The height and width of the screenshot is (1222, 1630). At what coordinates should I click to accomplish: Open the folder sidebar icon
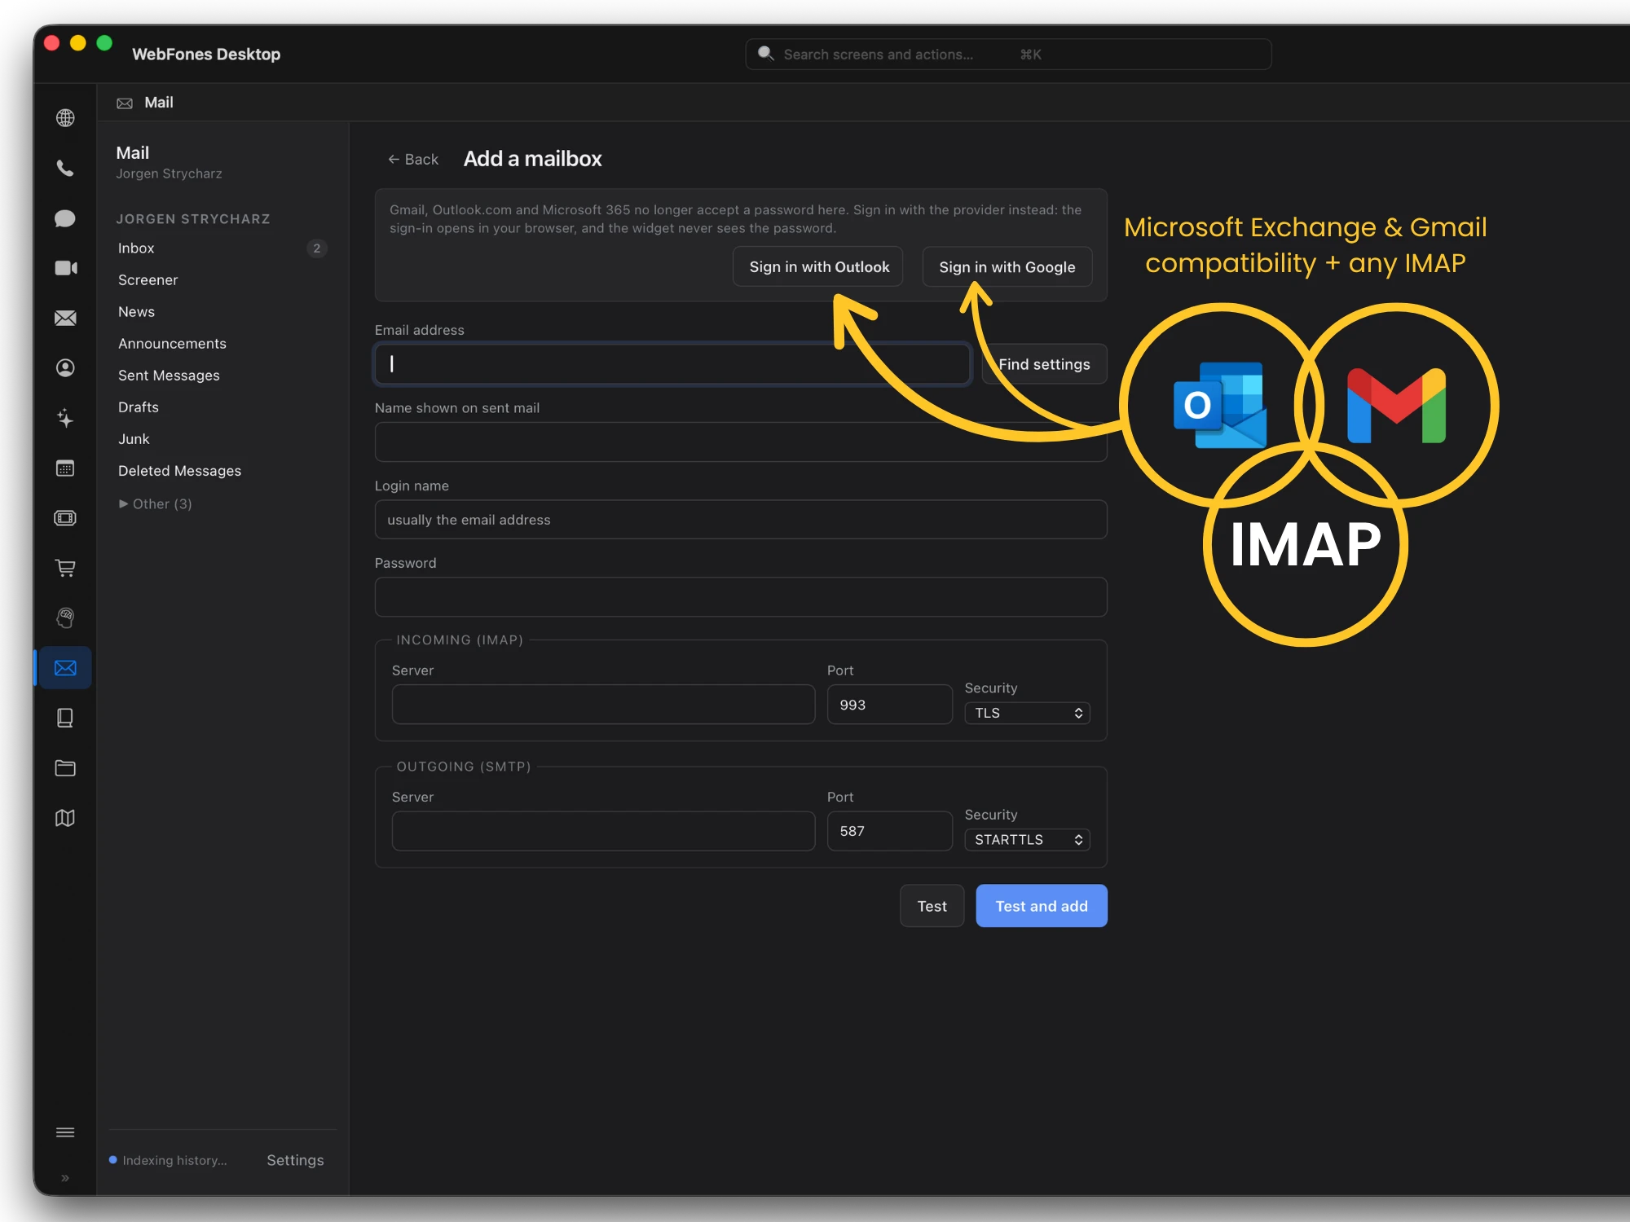coord(65,768)
